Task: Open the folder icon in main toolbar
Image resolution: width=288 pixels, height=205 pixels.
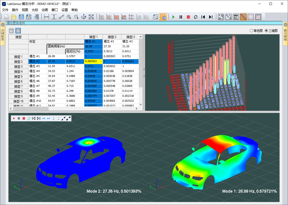Action: (x=14, y=17)
